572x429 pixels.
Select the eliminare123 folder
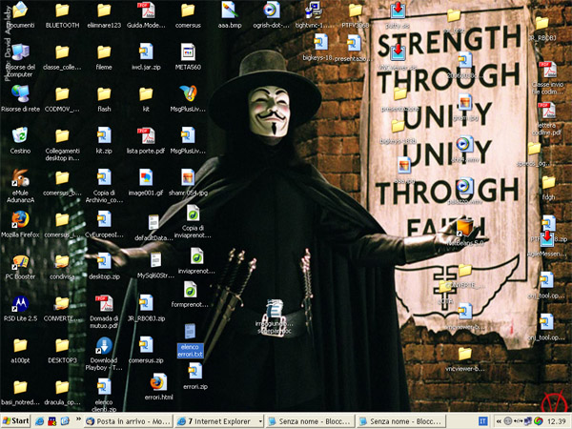(104, 10)
